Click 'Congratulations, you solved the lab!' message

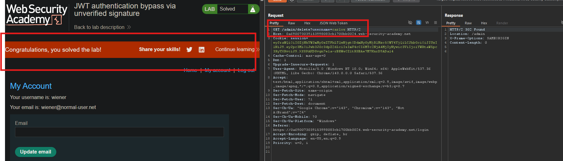coord(53,50)
